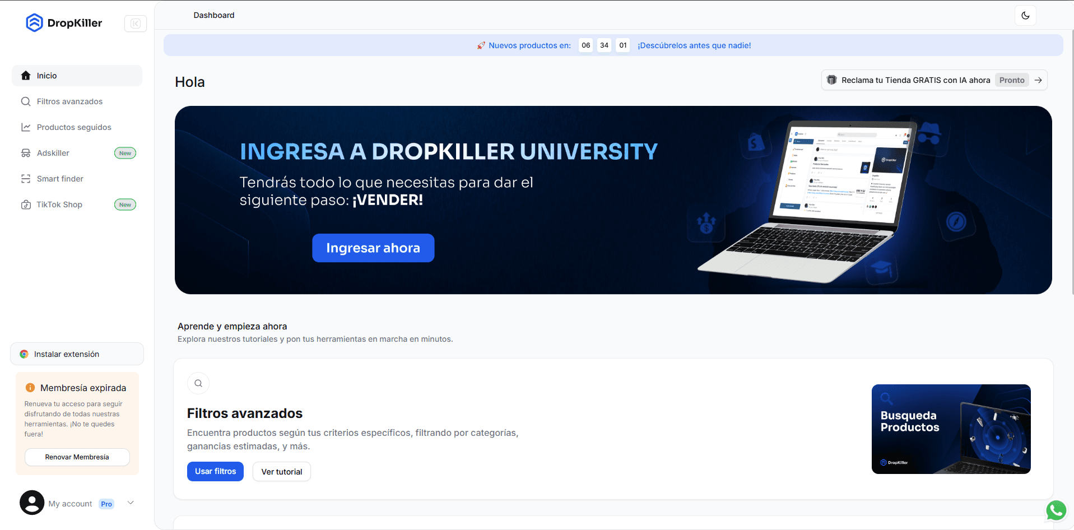Screen dimensions: 1074x530
Task: Click the New badge next to Adskiller
Action: pyautogui.click(x=125, y=153)
